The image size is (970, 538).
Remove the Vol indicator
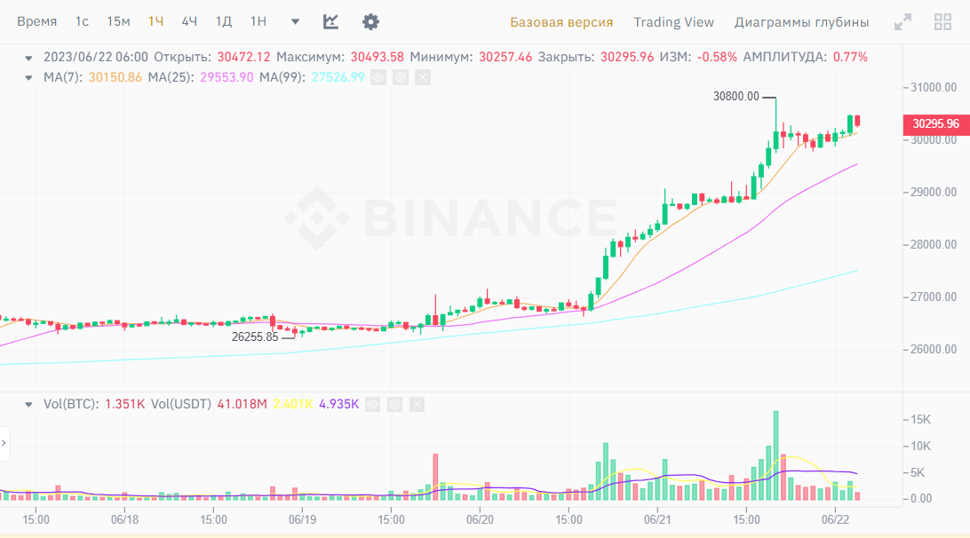(x=416, y=404)
